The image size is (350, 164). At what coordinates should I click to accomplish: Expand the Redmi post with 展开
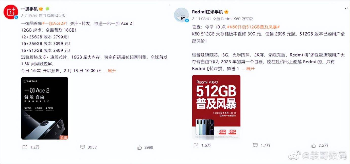[250, 69]
